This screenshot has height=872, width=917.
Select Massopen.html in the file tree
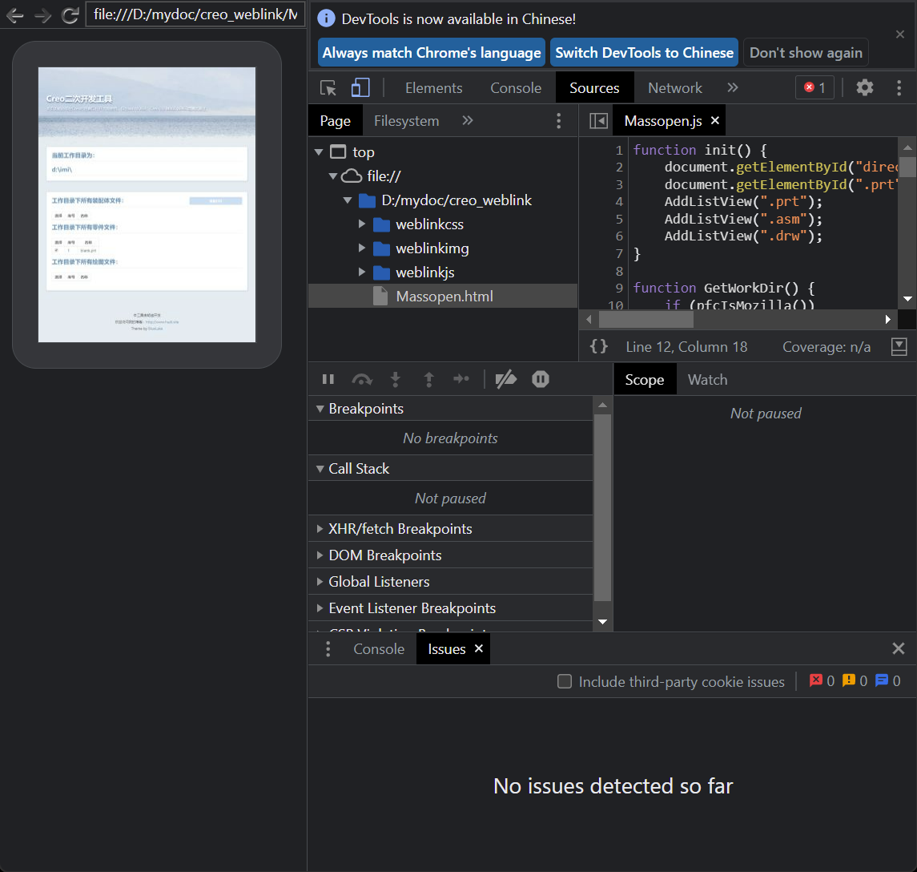(x=443, y=296)
